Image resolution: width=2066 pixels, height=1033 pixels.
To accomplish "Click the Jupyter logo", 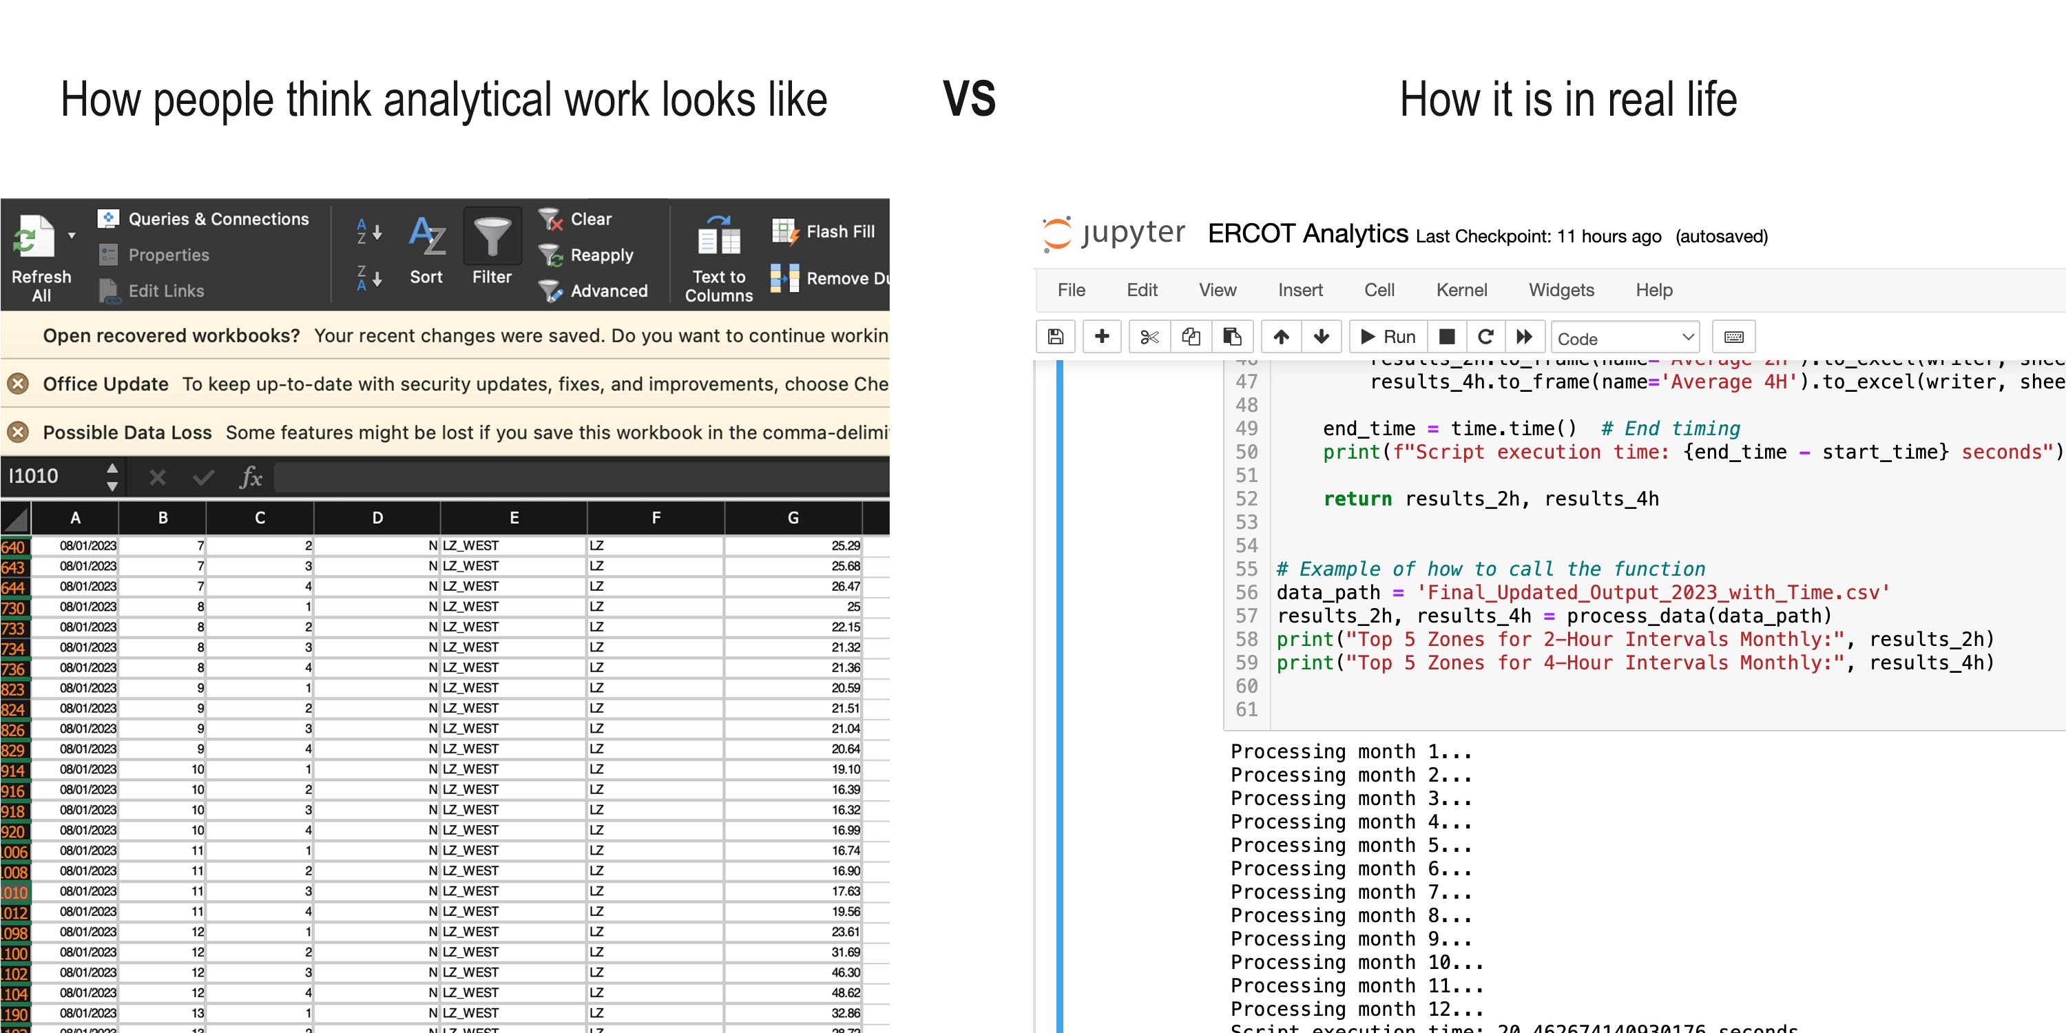I will pos(1113,233).
